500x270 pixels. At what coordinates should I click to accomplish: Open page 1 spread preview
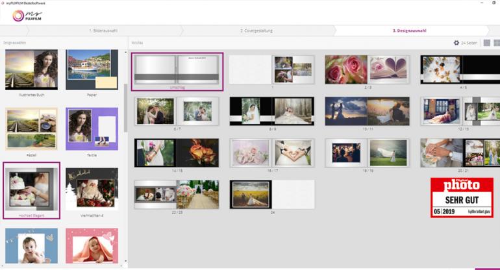click(272, 69)
